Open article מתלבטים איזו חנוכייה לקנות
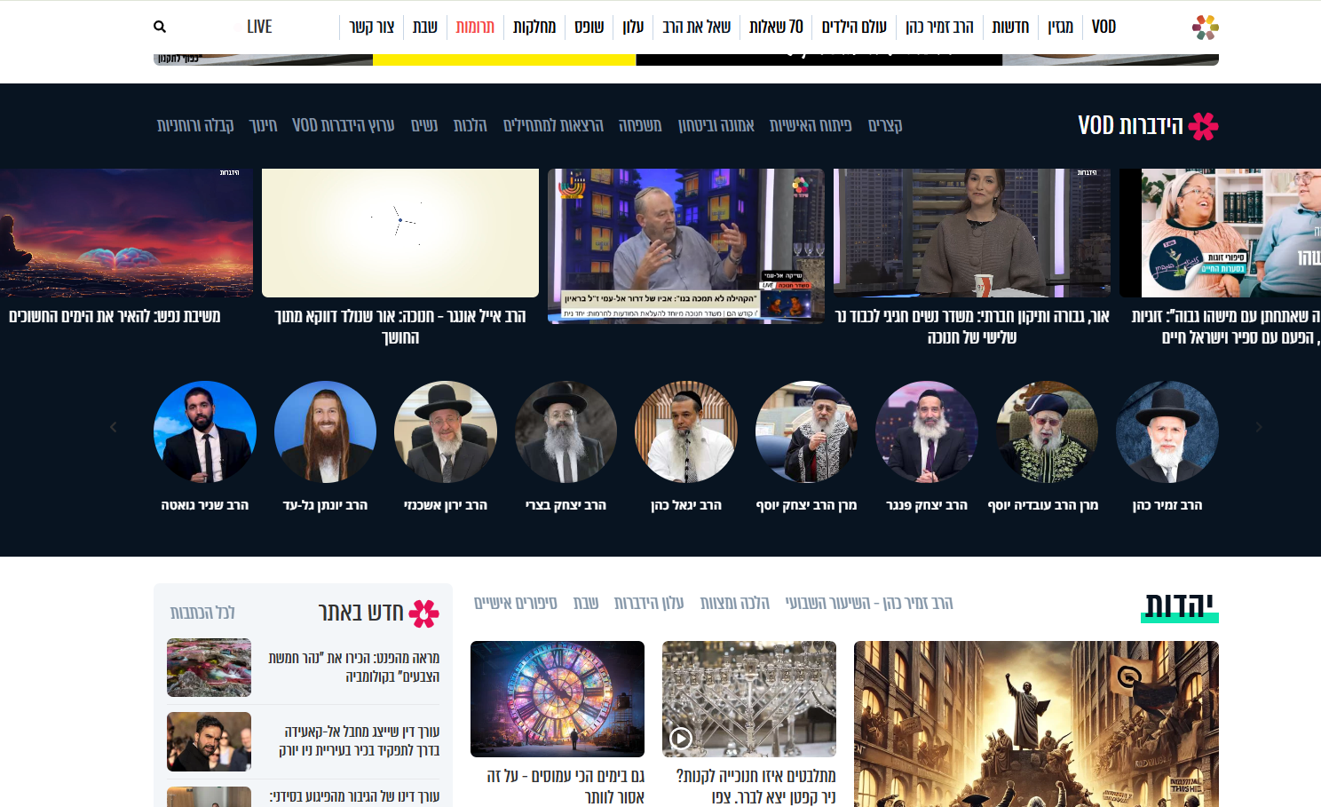Image resolution: width=1321 pixels, height=807 pixels. coord(755,787)
